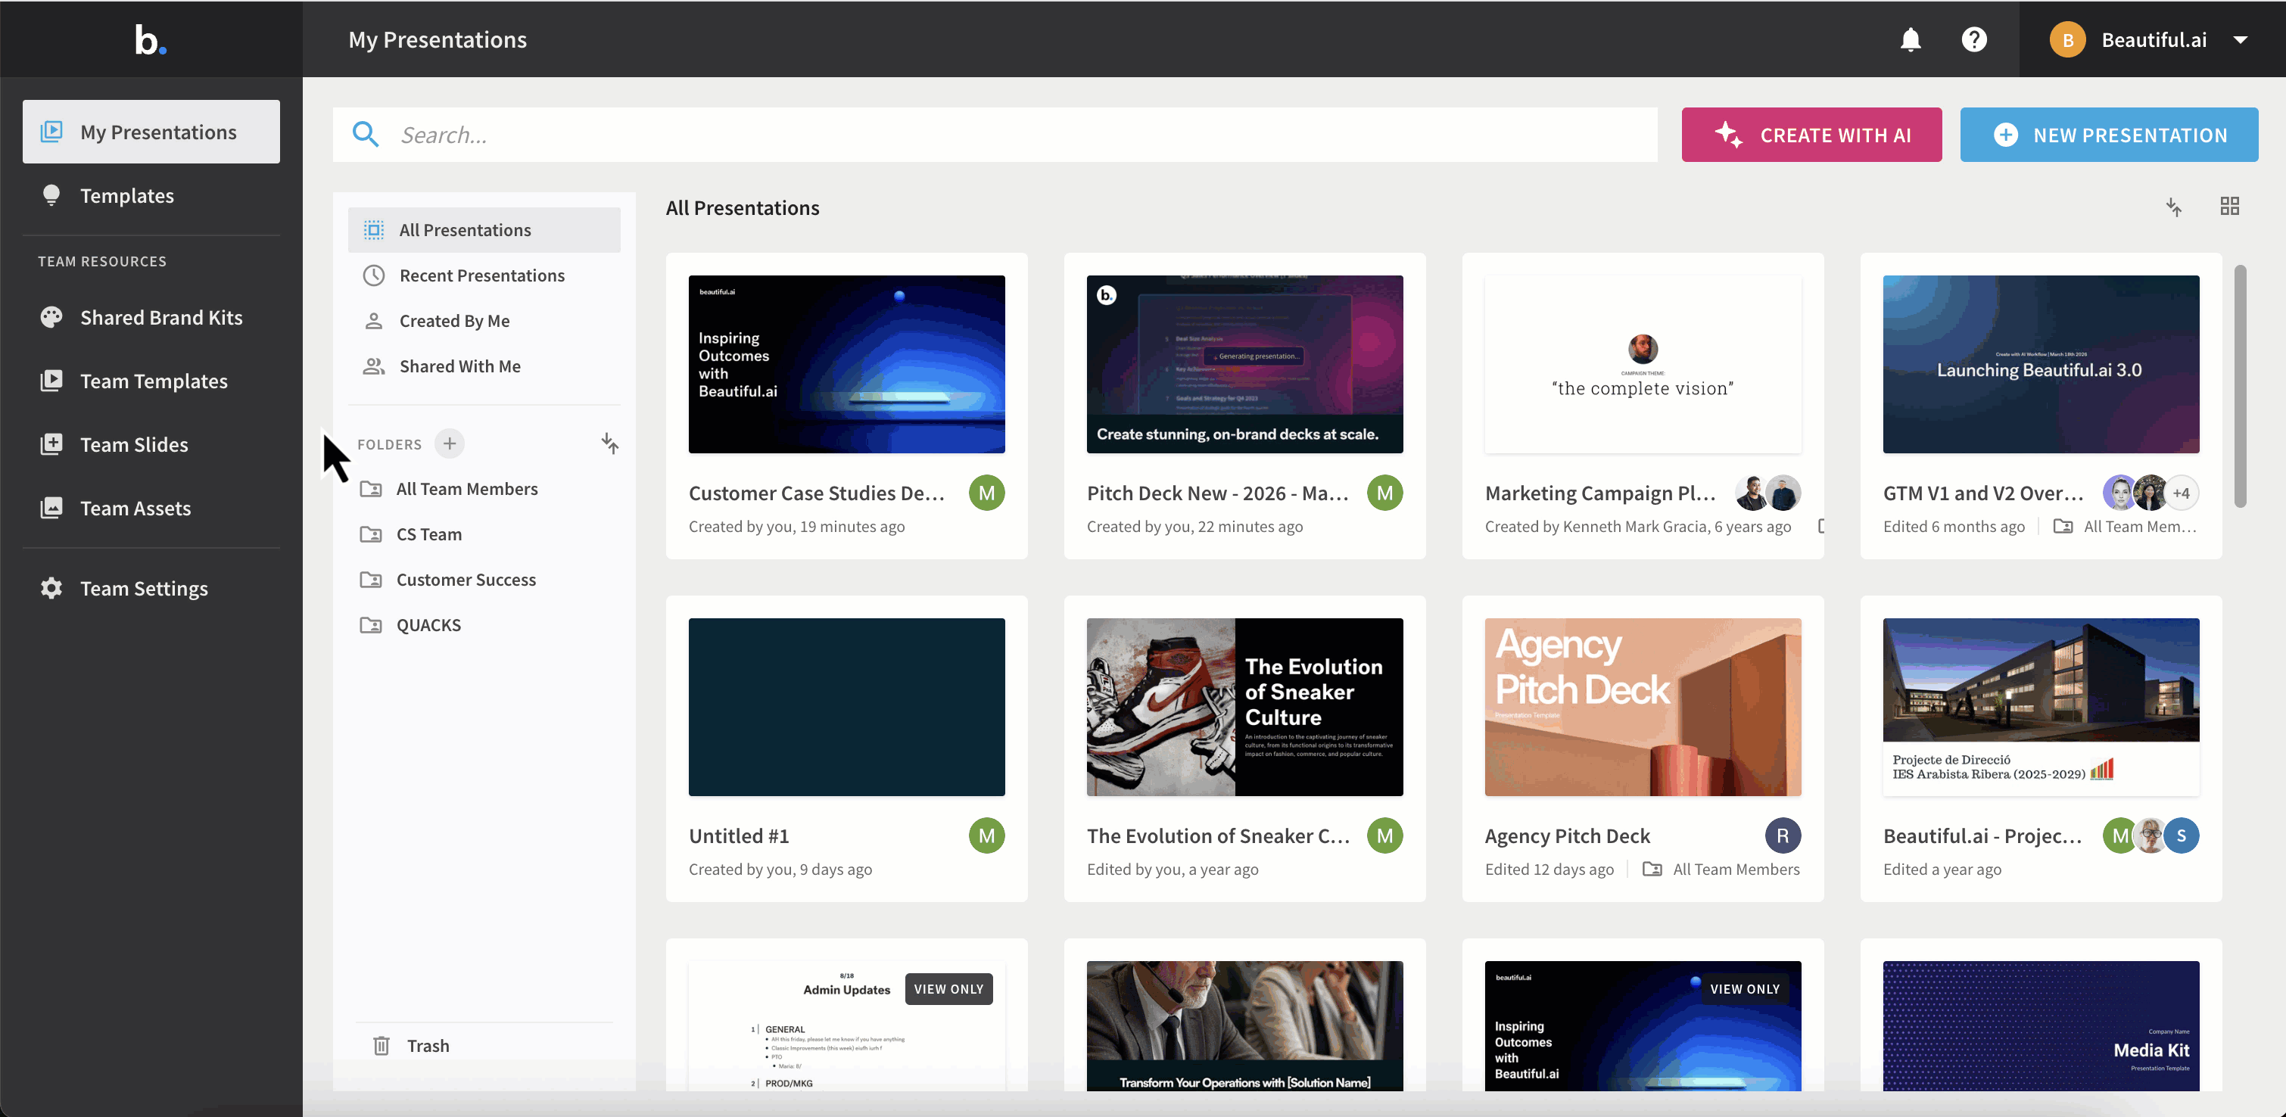Viewport: 2286px width, 1117px height.
Task: Select All Presentations filter
Action: 484,231
